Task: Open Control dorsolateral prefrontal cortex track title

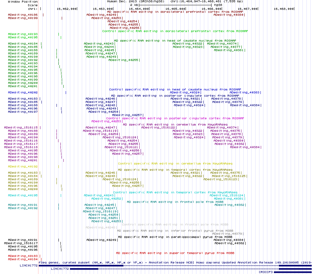Action: (x=175, y=31)
